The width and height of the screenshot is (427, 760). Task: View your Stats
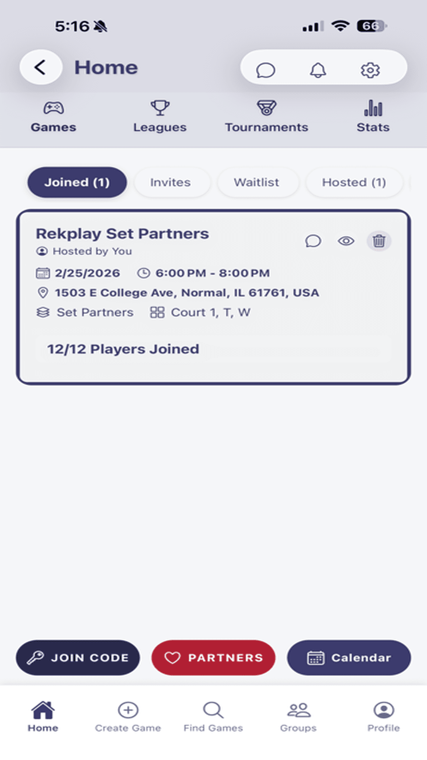(372, 117)
